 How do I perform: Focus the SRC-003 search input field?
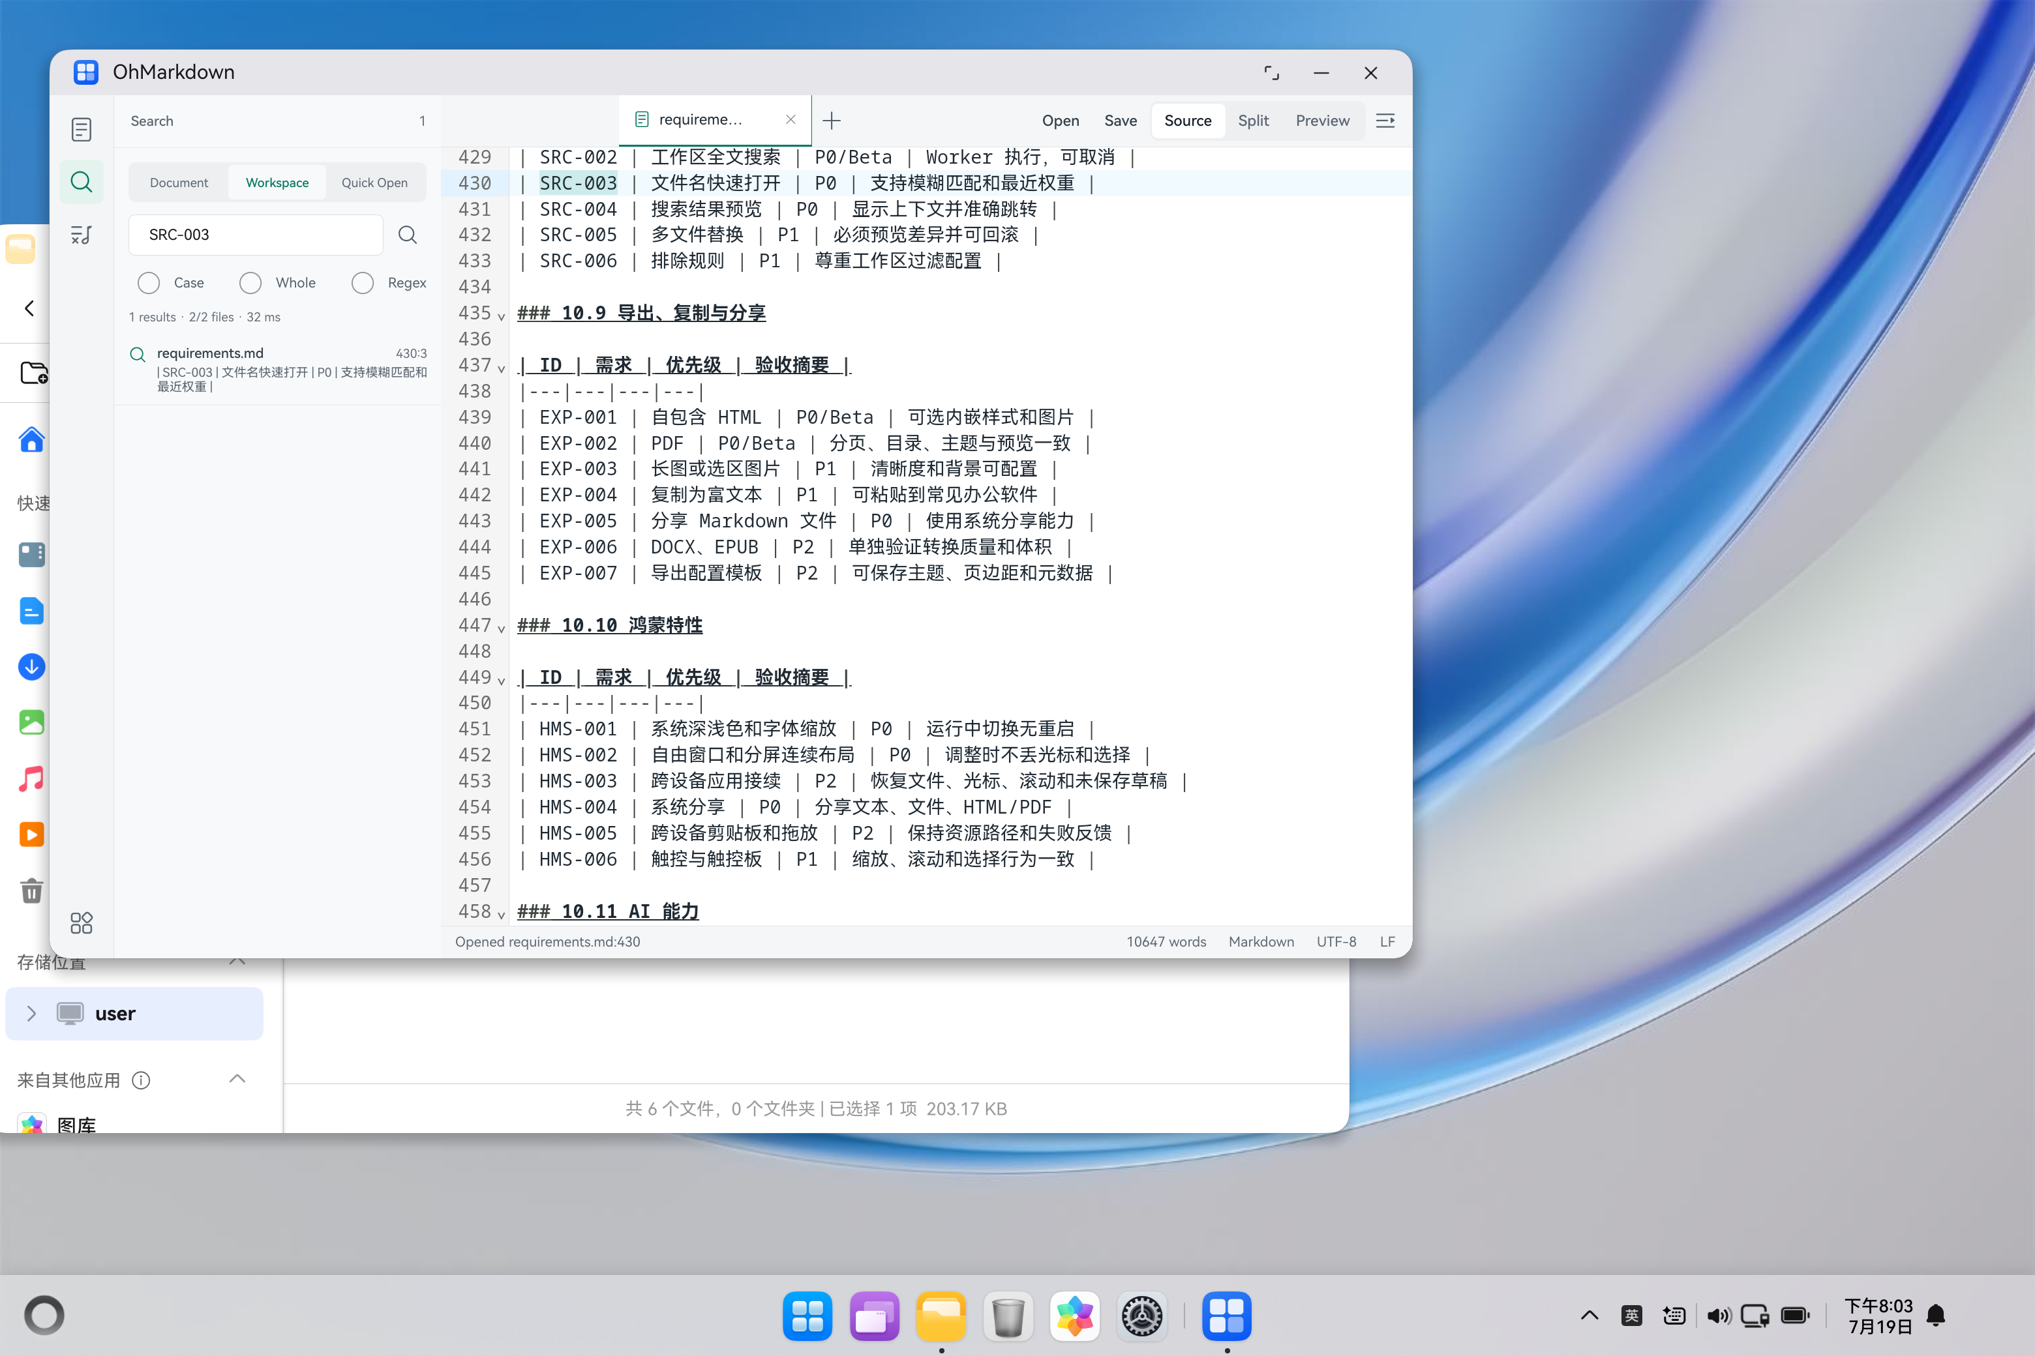tap(256, 234)
